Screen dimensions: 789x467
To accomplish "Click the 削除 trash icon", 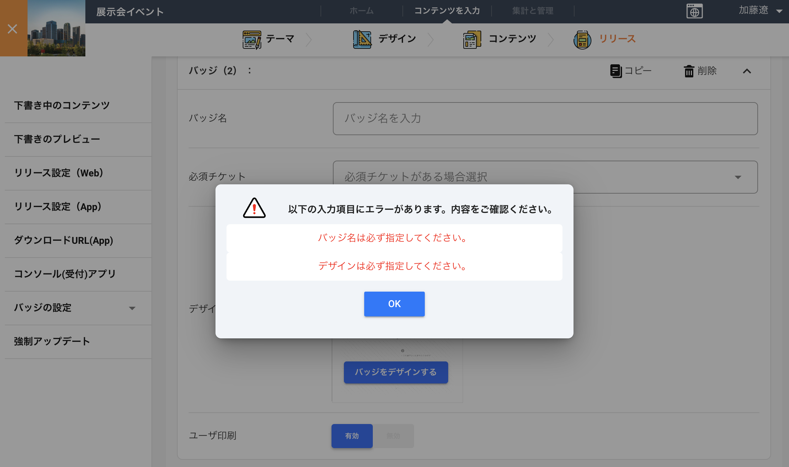I will (689, 71).
